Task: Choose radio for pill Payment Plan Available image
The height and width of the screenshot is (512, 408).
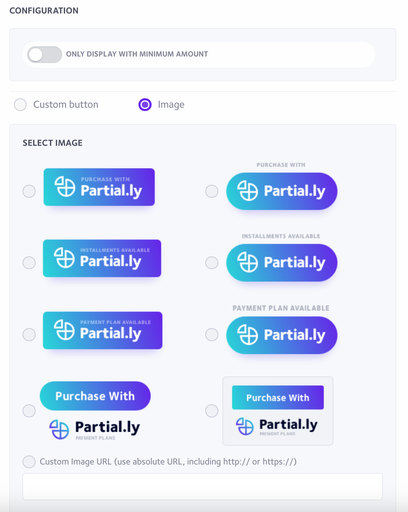Action: point(212,335)
